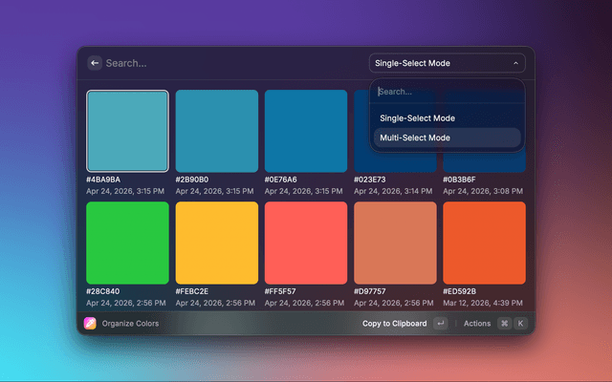Screen dimensions: 612x382
Task: Click Copy to Clipboard
Action: tap(394, 324)
